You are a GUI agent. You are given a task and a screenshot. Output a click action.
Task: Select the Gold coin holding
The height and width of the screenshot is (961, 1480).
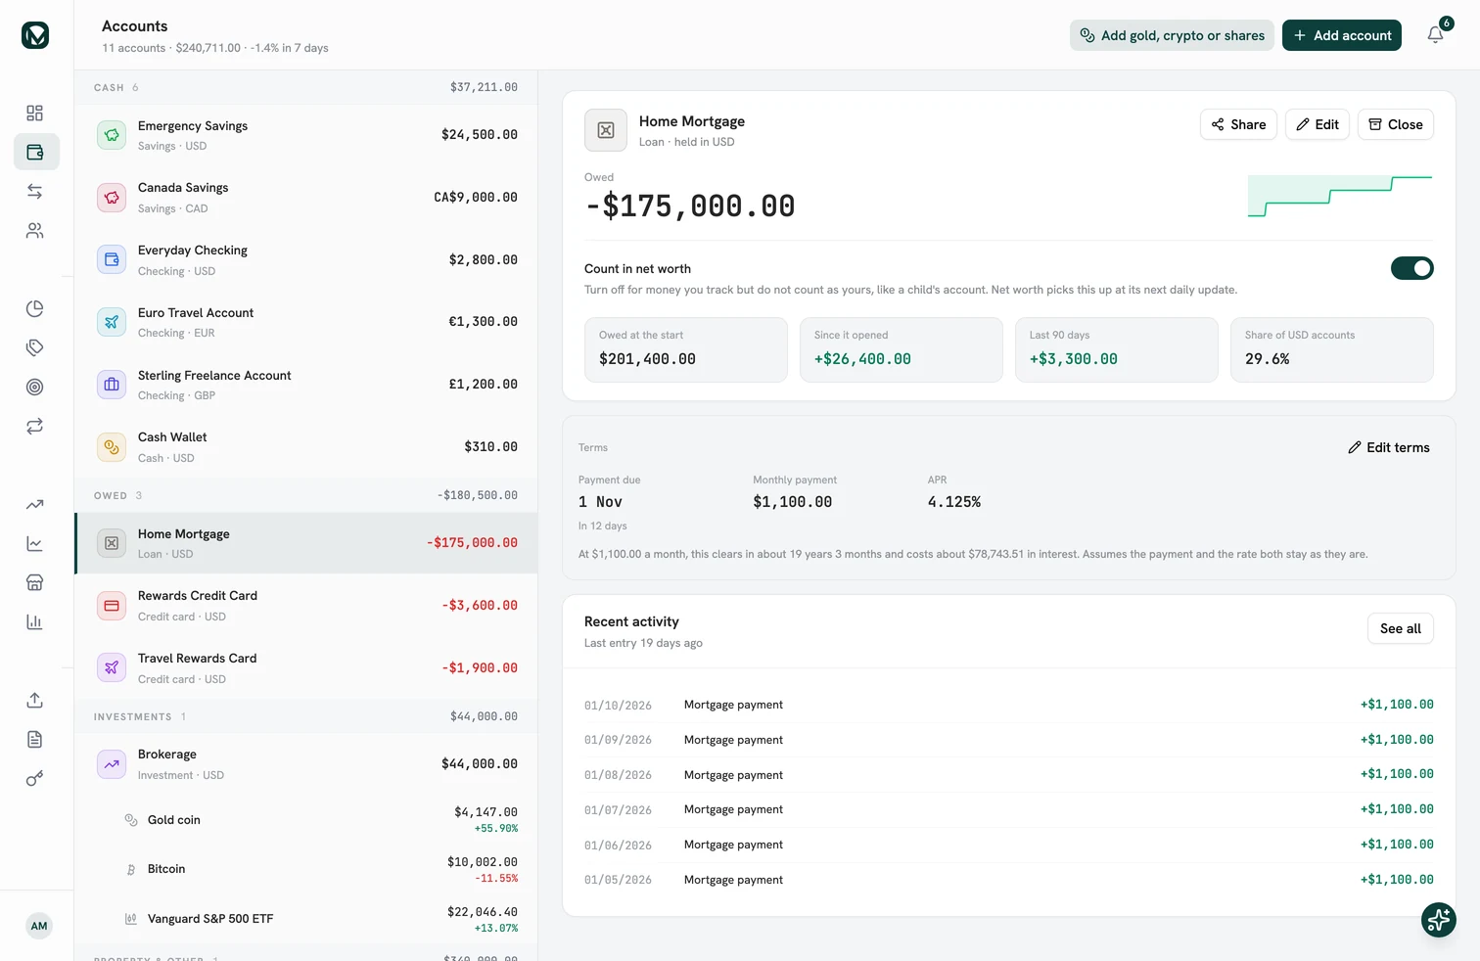point(306,820)
